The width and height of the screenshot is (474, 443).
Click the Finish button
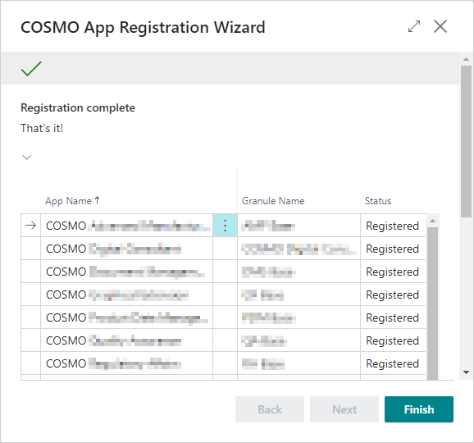tap(419, 409)
